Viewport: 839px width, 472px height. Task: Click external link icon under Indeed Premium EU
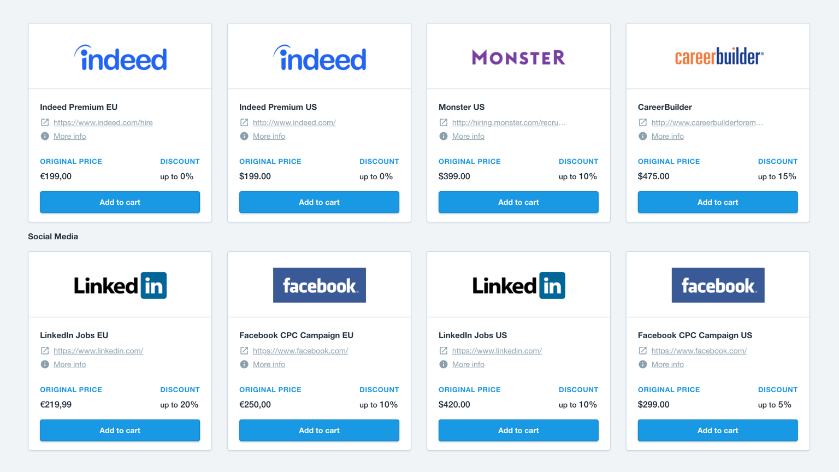click(x=45, y=122)
